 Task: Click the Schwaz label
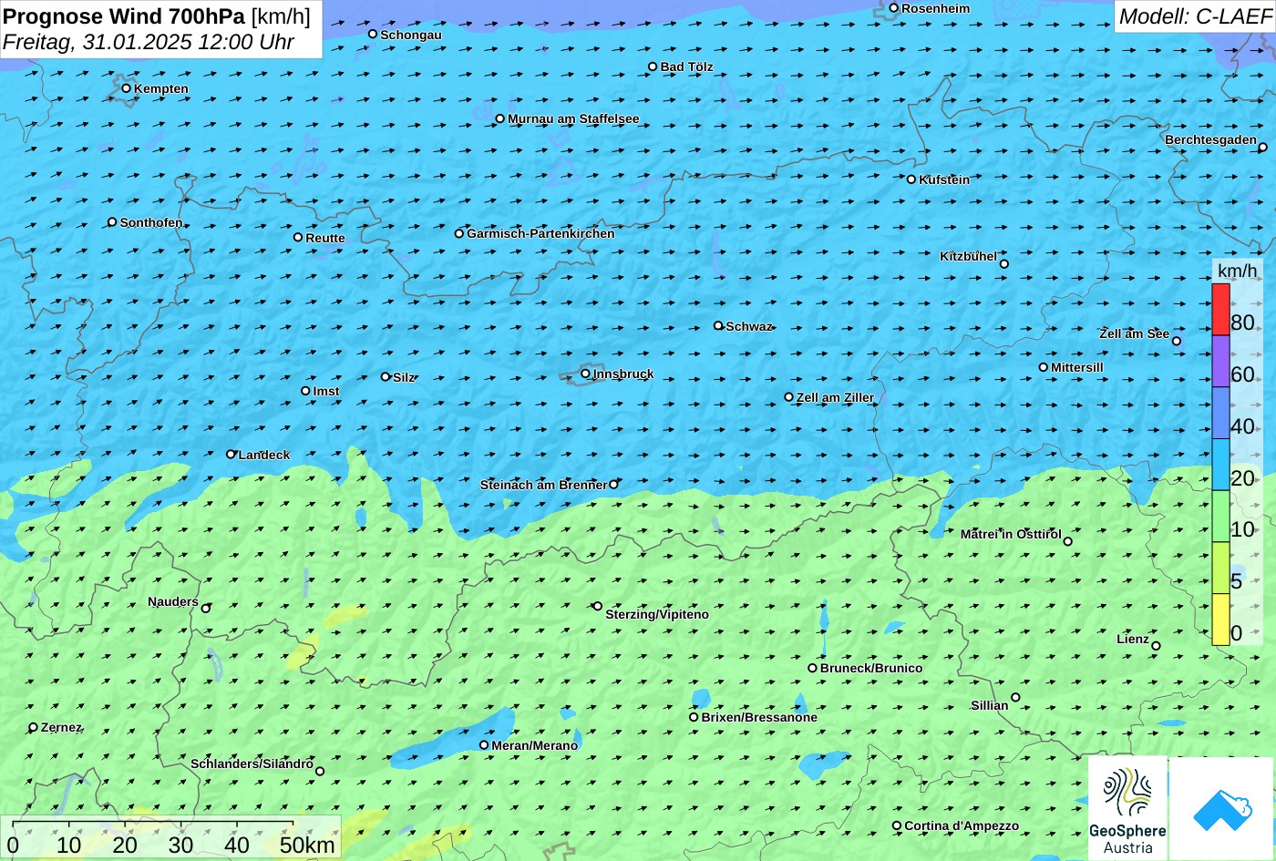[x=749, y=326]
